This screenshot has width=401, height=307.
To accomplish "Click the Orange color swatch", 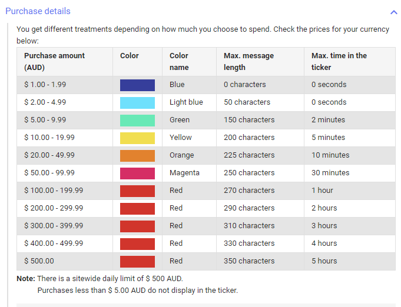I will point(137,155).
